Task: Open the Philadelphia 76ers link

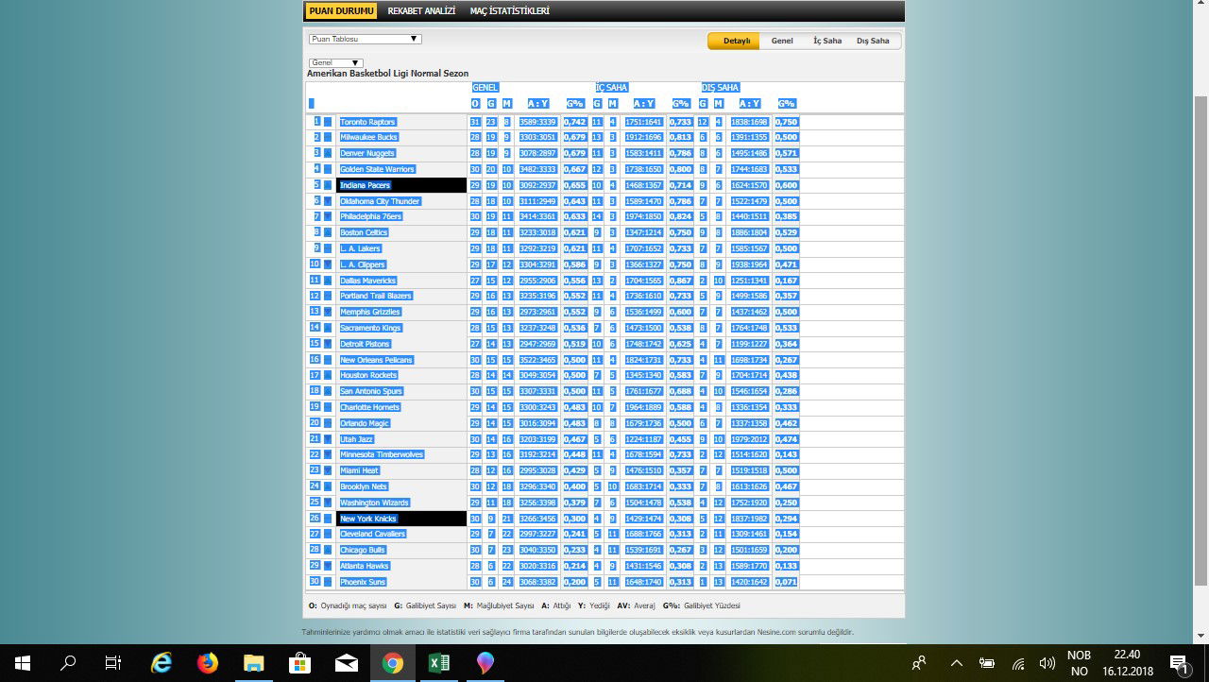Action: (x=372, y=217)
